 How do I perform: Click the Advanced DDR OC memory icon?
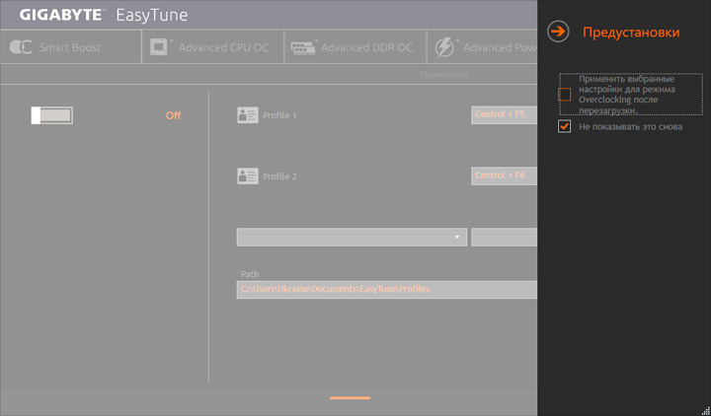tap(303, 47)
